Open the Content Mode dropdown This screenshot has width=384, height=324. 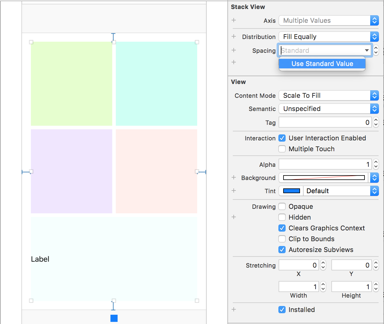(x=328, y=95)
